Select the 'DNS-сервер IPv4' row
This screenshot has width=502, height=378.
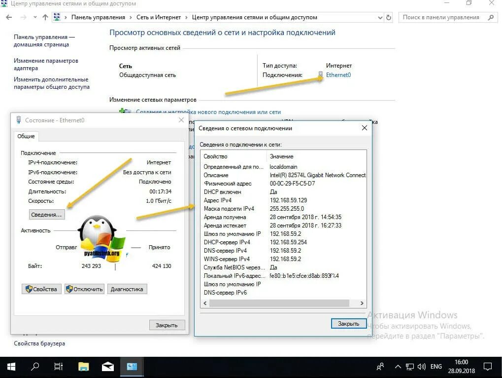tap(283, 250)
